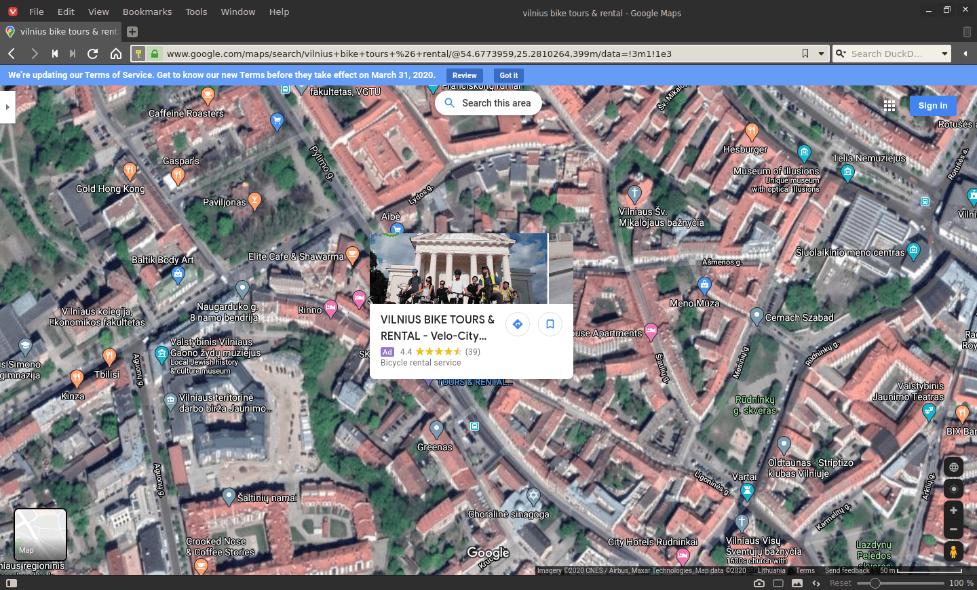
Task: Open the Google apps grid
Action: [889, 106]
